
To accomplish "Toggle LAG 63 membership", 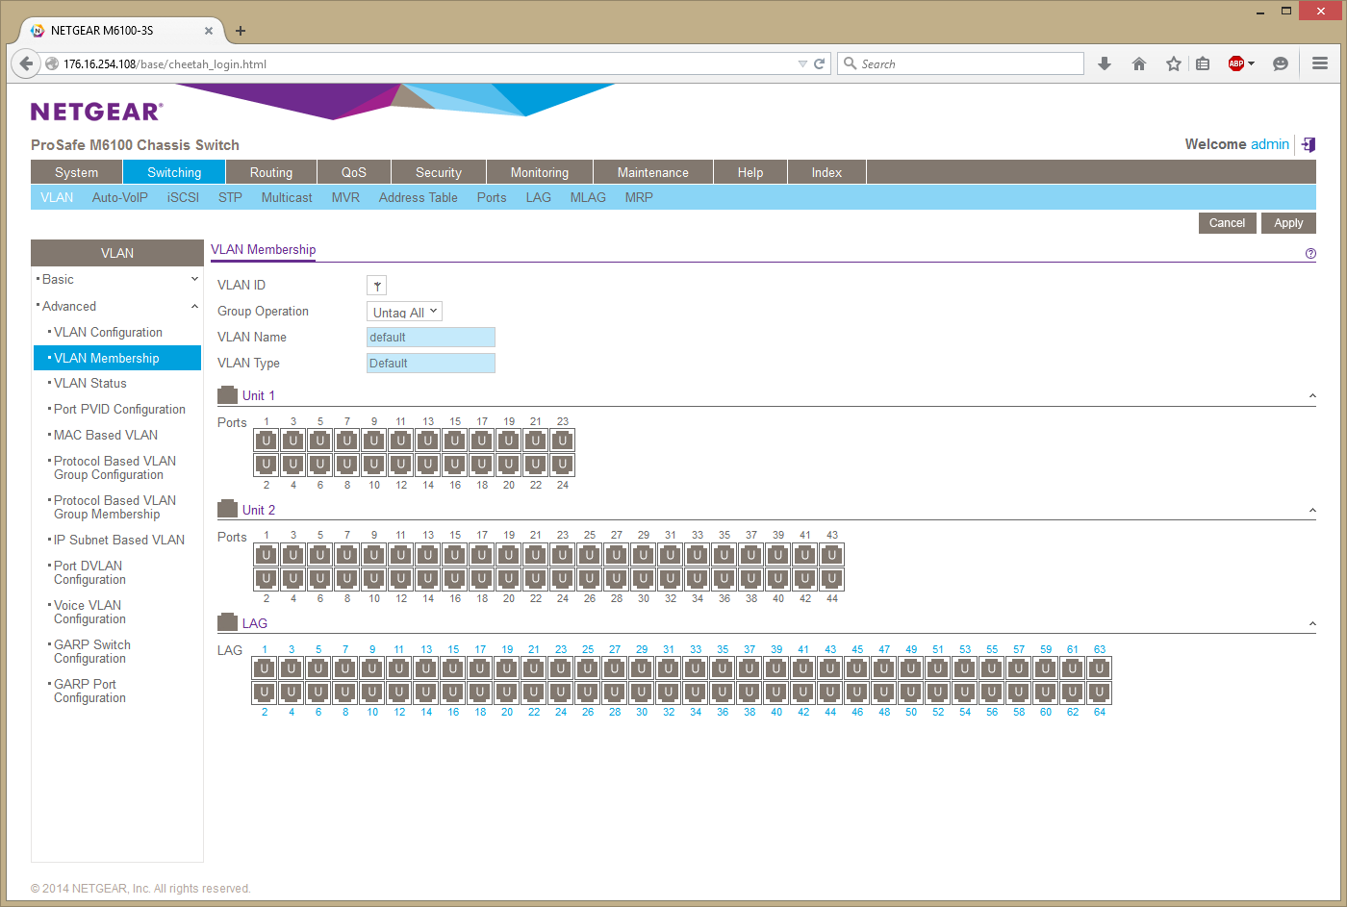I will (1100, 668).
